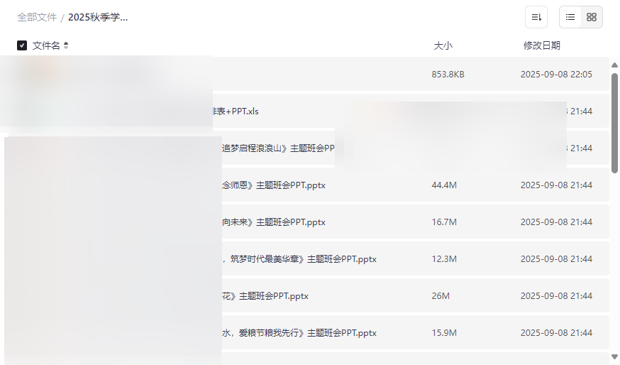Click the 修改日期 column header

[541, 45]
